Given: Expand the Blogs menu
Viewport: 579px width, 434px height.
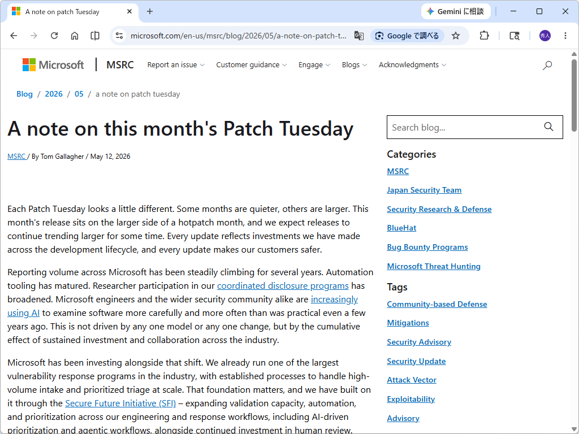Looking at the screenshot, I should (x=355, y=65).
